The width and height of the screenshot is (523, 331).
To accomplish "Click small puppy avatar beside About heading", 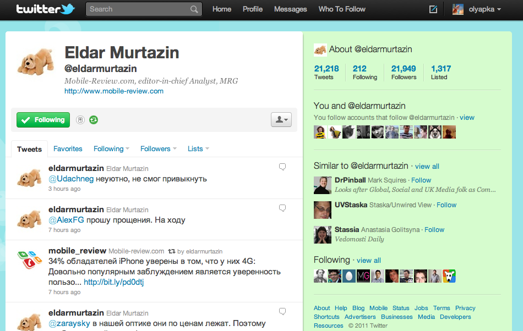I will click(x=320, y=50).
